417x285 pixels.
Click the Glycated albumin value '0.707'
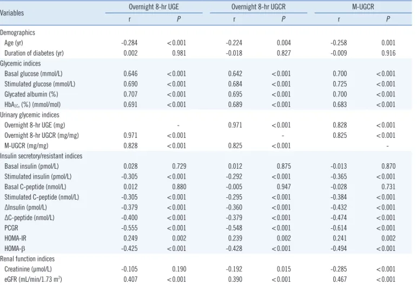tap(130, 95)
